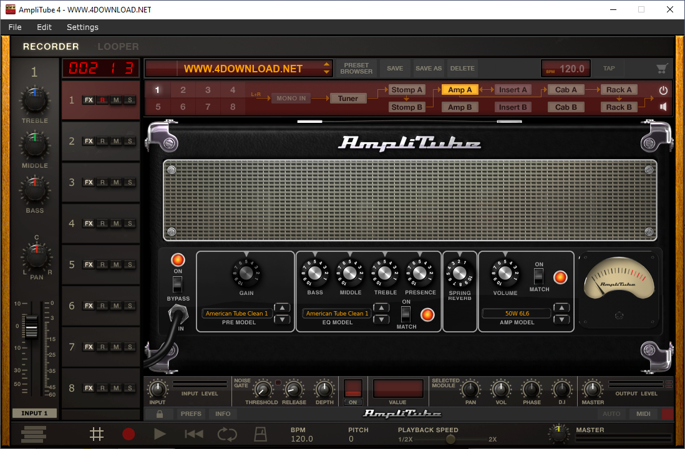Viewport: 685px width, 449px height.
Task: Click the PLAYBACK SPEED slider handle
Action: (x=450, y=439)
